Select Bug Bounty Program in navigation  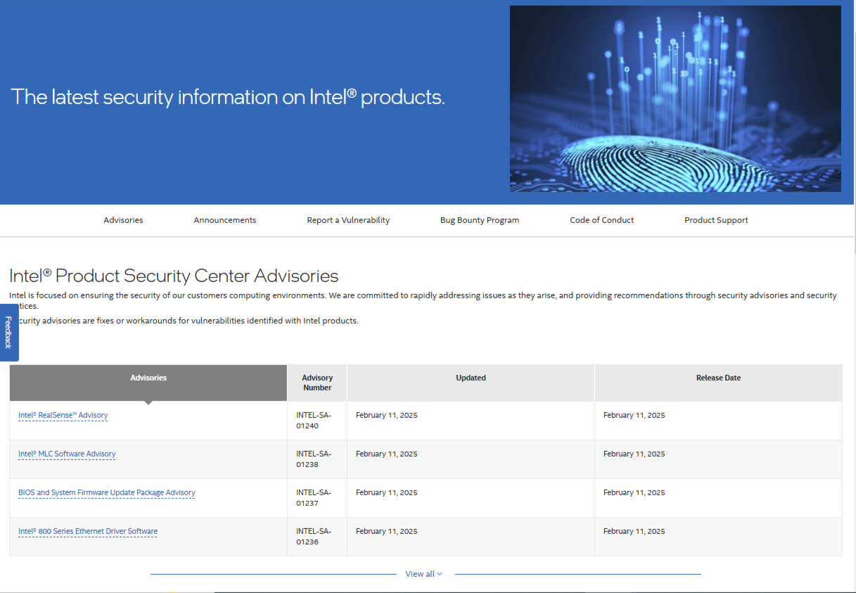480,220
